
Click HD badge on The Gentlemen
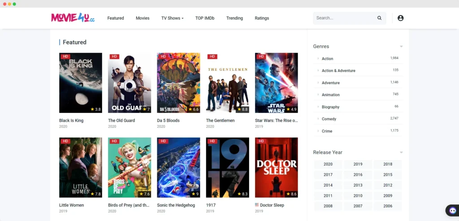click(212, 56)
